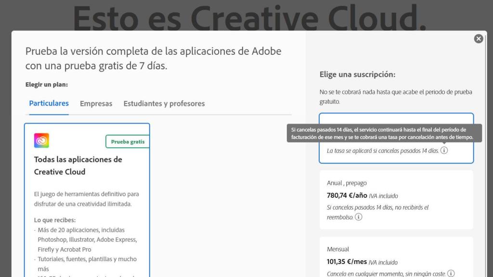Select the Particulares tab
493x277 pixels.
pos(48,103)
